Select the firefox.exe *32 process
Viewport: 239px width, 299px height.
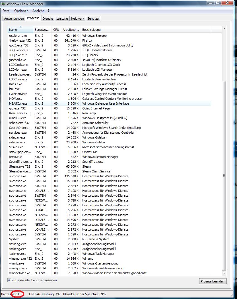point(109,40)
